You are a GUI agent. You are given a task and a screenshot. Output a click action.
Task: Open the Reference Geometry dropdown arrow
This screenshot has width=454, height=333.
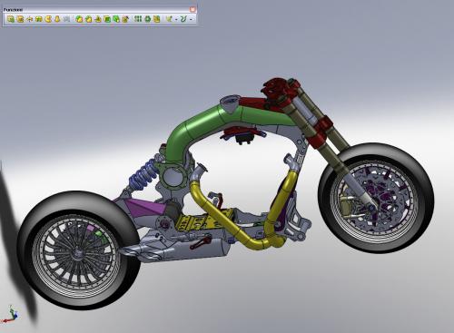[x=176, y=19]
